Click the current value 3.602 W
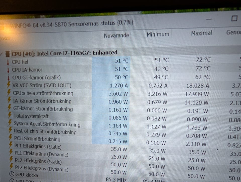 pos(118,94)
